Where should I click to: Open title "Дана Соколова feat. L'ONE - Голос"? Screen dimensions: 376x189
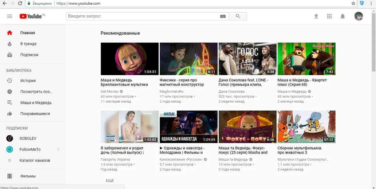(243, 82)
